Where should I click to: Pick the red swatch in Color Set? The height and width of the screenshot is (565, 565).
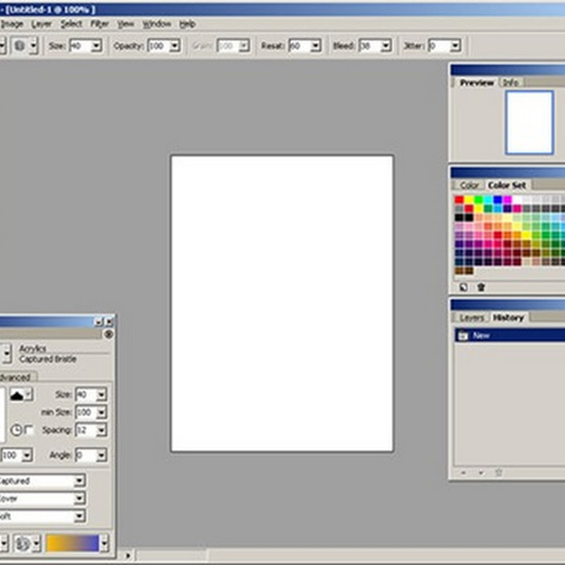pos(459,200)
